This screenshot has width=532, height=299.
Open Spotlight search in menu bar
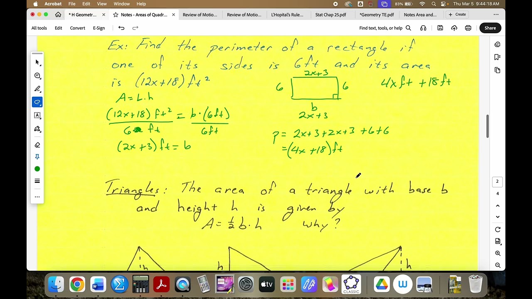tap(433, 4)
